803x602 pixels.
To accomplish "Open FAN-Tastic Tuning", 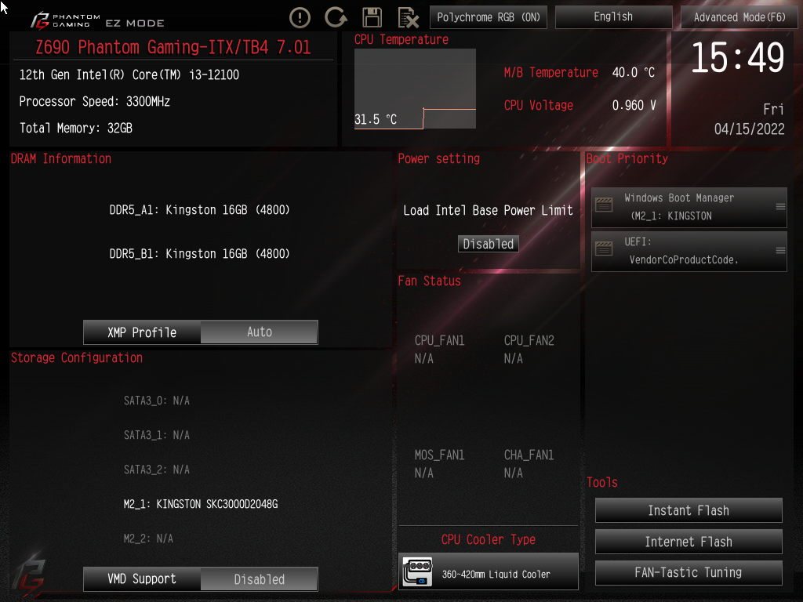I will point(689,572).
